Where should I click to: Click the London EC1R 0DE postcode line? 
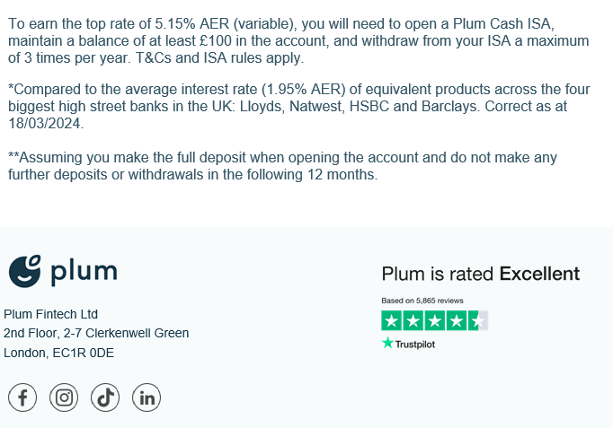(58, 353)
